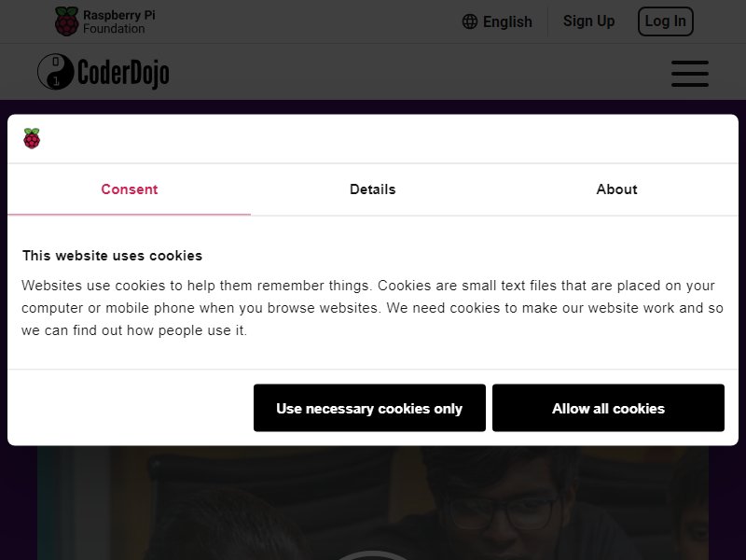The image size is (746, 560).
Task: Choose Use necessary cookies only
Action: click(369, 408)
